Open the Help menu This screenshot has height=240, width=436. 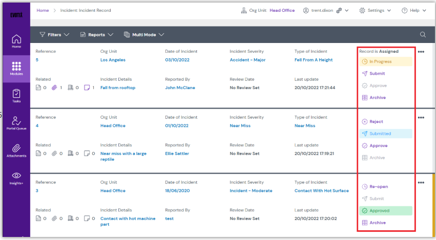click(414, 10)
